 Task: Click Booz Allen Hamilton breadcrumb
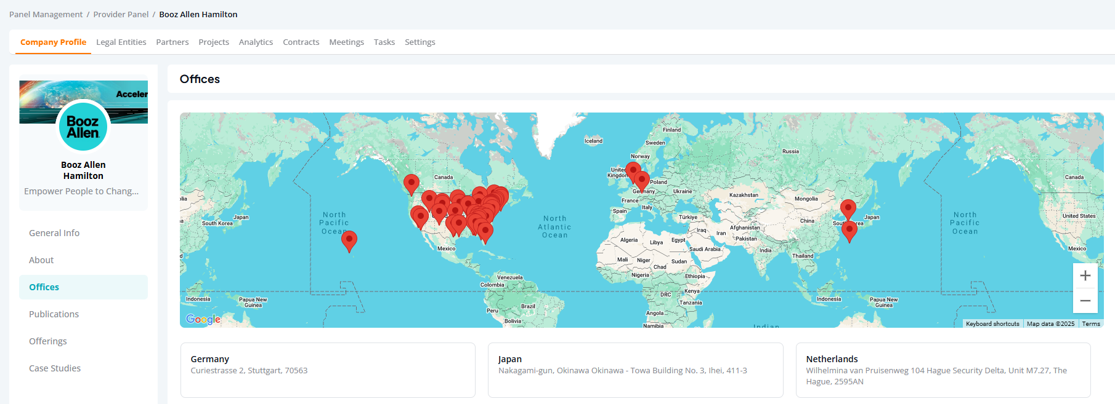click(198, 14)
